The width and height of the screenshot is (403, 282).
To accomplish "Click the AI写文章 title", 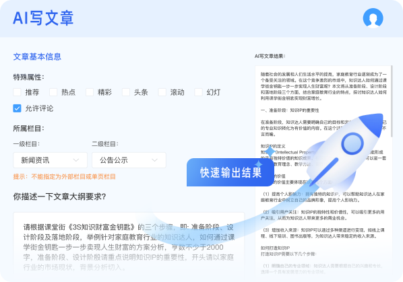I will pyautogui.click(x=43, y=18).
